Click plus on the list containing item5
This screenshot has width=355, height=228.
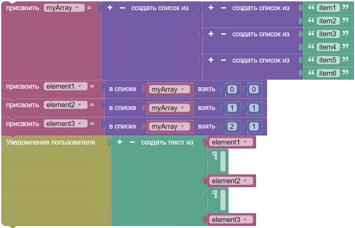pos(211,60)
